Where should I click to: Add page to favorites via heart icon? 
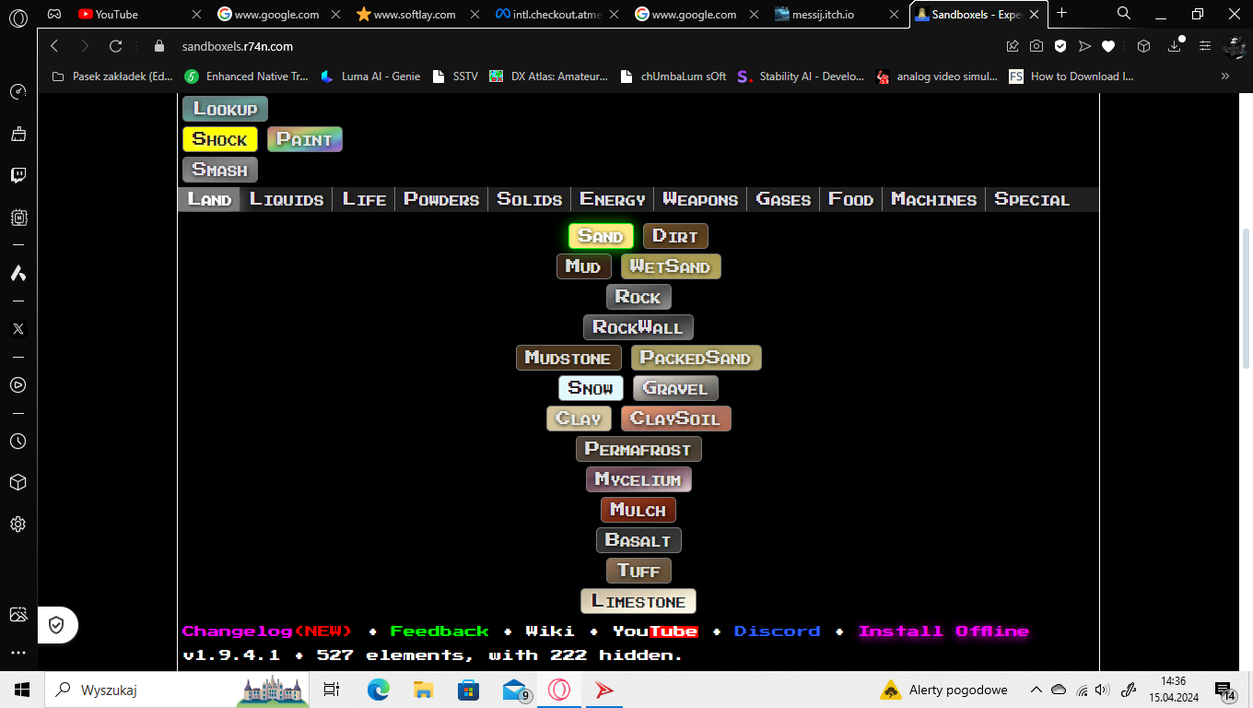[1107, 45]
